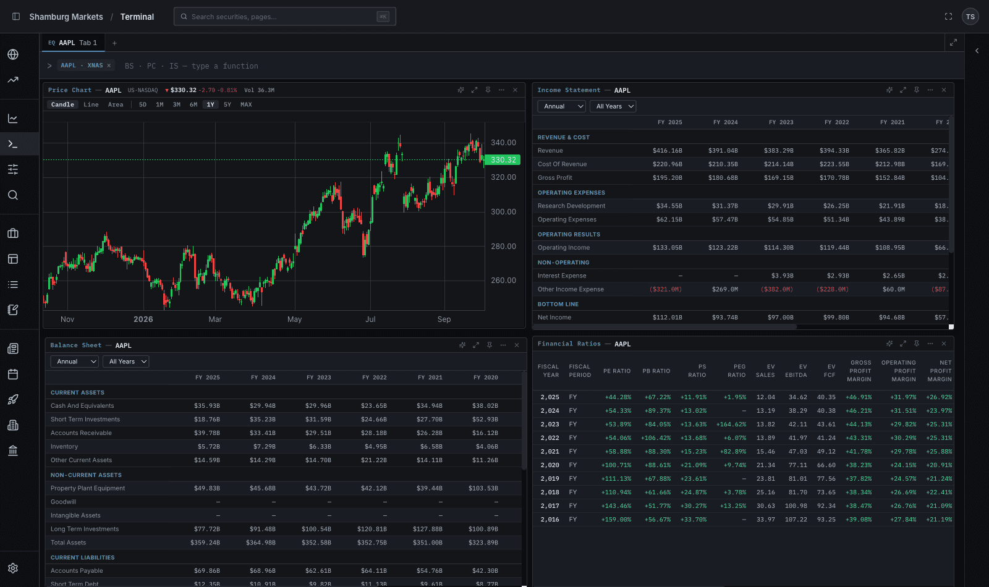
Task: Select the terminal prompt sidebar icon
Action: coord(13,144)
